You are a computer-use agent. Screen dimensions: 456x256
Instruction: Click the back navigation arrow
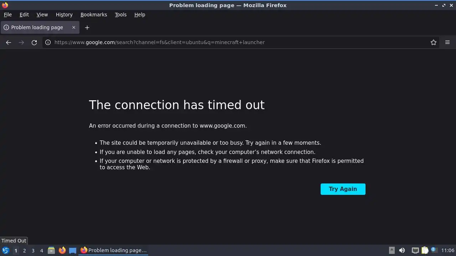click(x=9, y=42)
